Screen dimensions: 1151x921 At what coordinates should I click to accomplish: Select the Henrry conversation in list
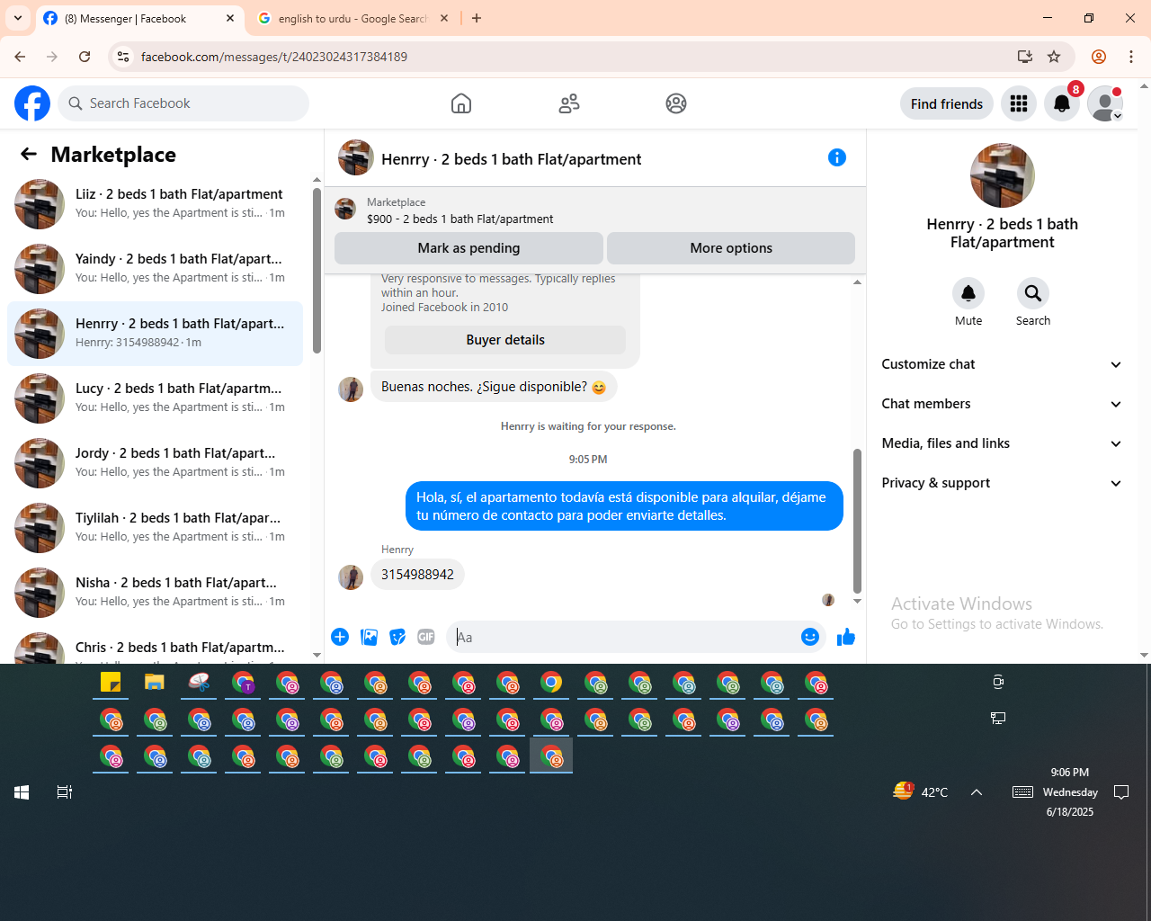[155, 334]
